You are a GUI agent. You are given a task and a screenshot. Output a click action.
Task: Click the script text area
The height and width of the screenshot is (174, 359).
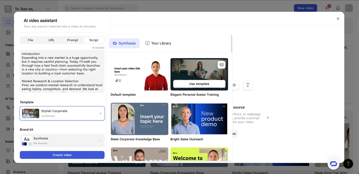tap(62, 71)
